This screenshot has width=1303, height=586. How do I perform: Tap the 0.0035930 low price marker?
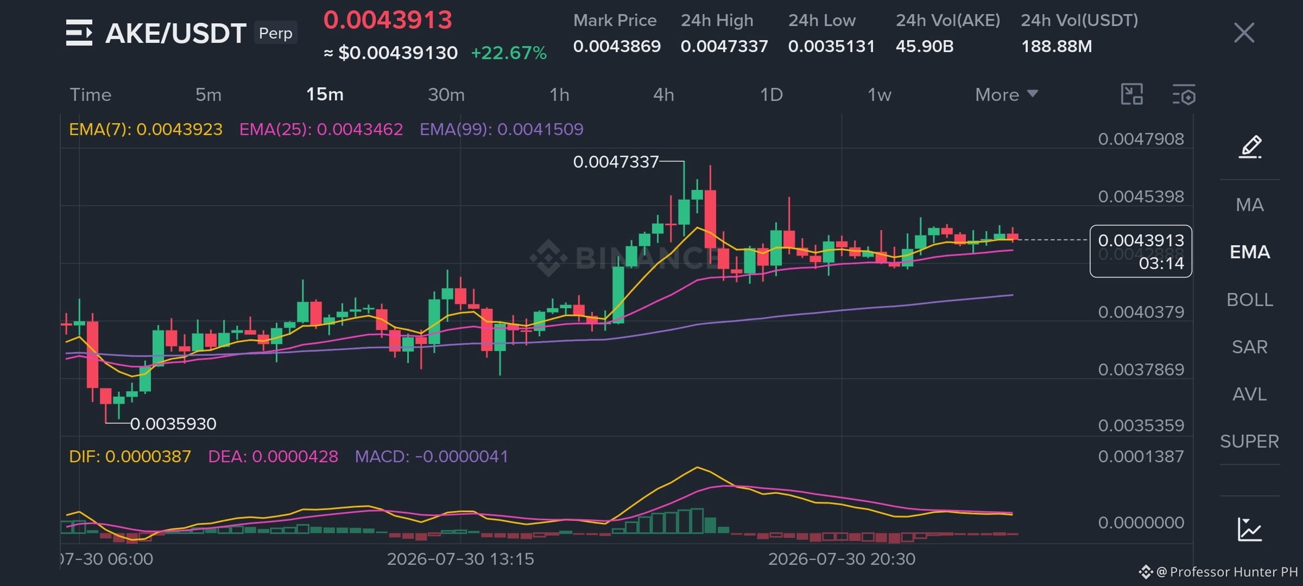click(x=173, y=424)
